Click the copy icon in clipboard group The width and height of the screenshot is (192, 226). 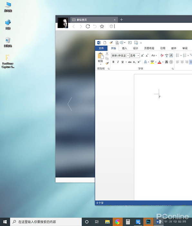point(107,58)
